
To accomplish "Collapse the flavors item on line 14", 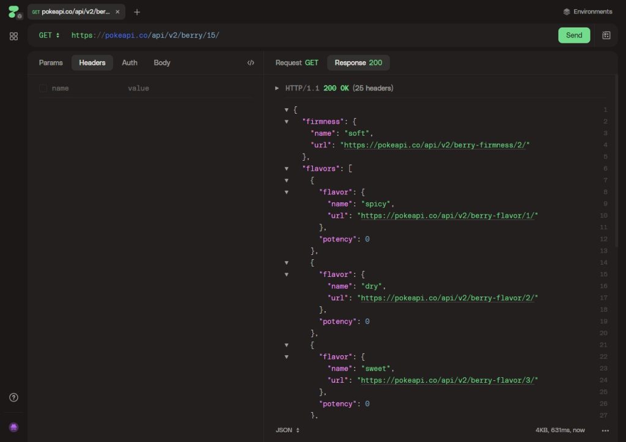I will point(286,262).
